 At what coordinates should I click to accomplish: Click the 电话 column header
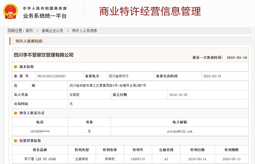(40, 122)
